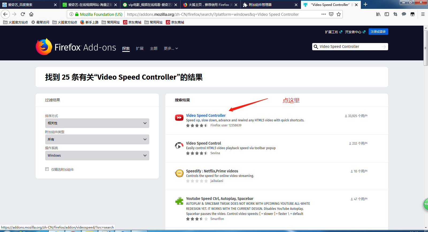Switch to the 爱奇艺_百度搜索 tab
This screenshot has height=232, width=428.
pos(29,5)
